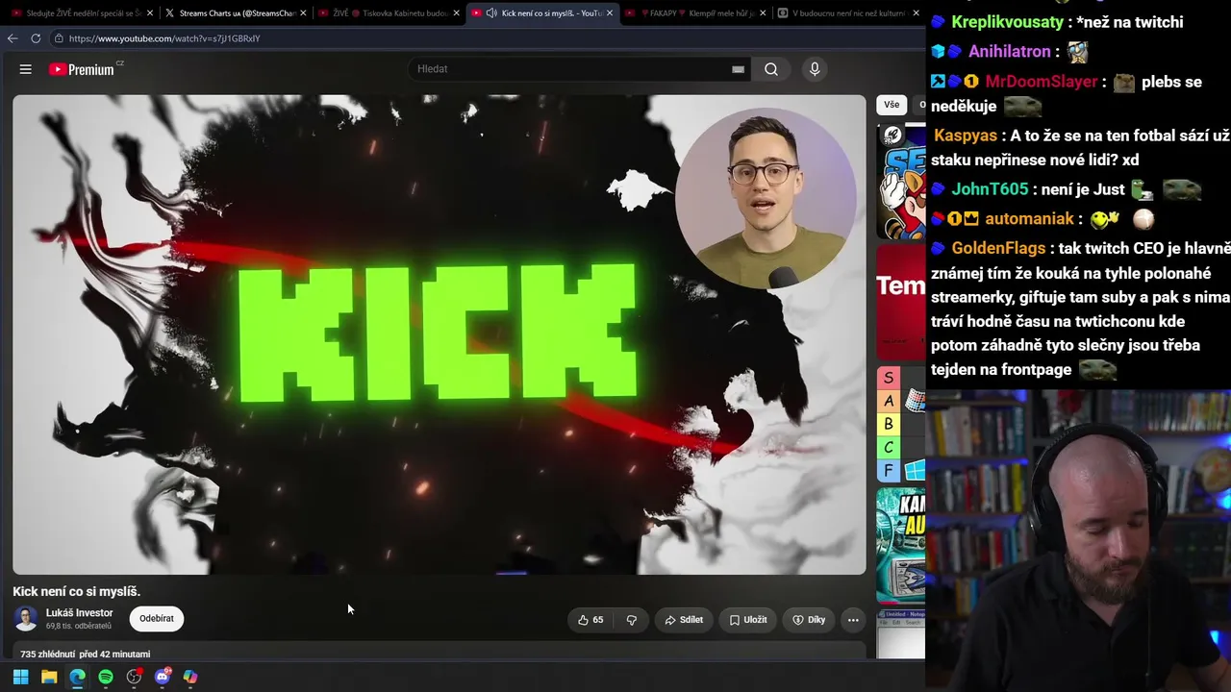The image size is (1231, 692).
Task: Open the Mario recommended video thumbnail
Action: [x=901, y=182]
